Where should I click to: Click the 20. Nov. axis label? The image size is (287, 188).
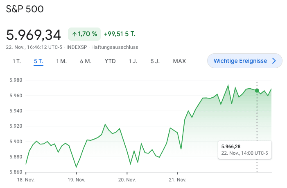click(127, 180)
